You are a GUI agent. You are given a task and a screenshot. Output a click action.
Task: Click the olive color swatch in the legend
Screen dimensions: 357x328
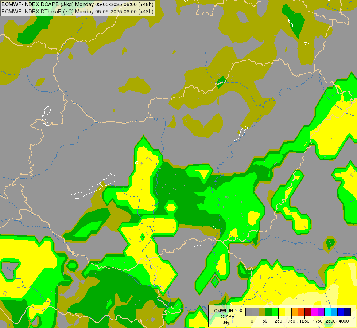[x=262, y=312]
